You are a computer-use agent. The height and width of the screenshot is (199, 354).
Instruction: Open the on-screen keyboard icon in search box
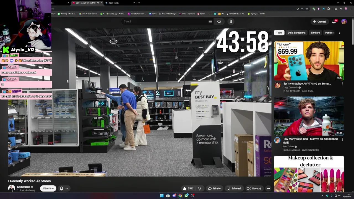tap(210, 22)
